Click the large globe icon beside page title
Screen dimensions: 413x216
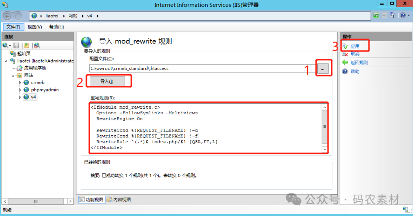(x=86, y=42)
